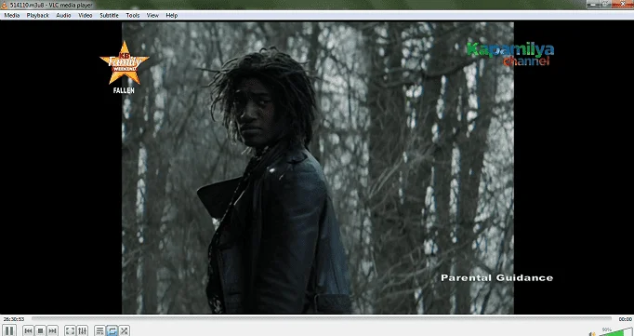Image resolution: width=634 pixels, height=336 pixels.
Task: Open the Help menu
Action: pos(171,16)
